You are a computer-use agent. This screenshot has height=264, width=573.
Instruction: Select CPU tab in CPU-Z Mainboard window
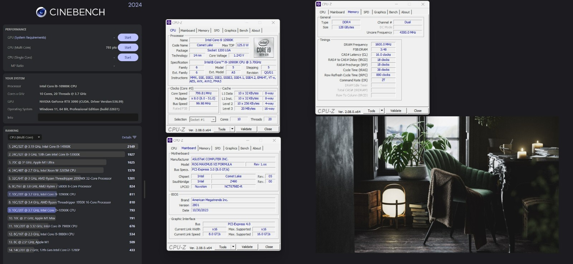coord(174,148)
